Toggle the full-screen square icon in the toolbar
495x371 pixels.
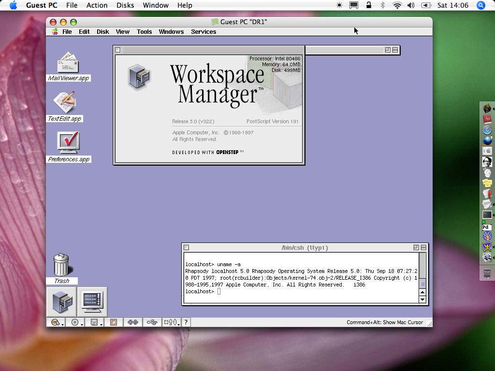click(114, 322)
